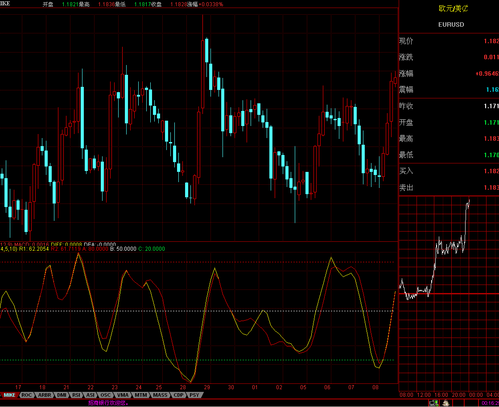This screenshot has height=407, width=499.
Task: Click the 16:00 label on intraday chart
Action: point(441,395)
